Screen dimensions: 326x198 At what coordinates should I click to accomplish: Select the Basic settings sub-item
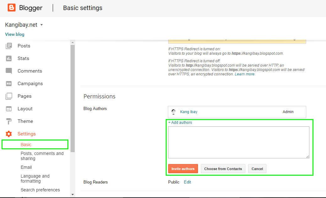[x=26, y=145]
